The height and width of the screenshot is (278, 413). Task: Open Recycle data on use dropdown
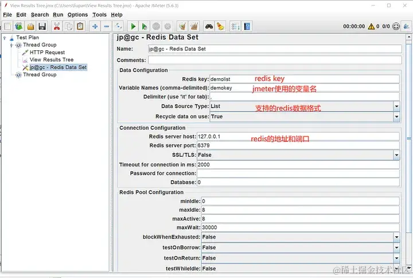396,117
